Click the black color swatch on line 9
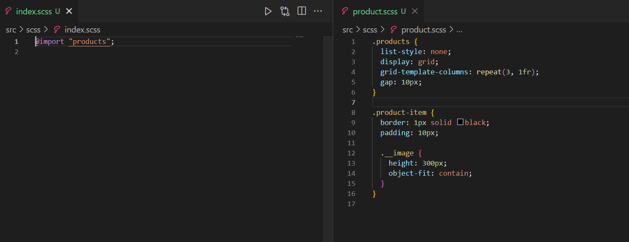The height and width of the screenshot is (242, 629). pyautogui.click(x=460, y=122)
